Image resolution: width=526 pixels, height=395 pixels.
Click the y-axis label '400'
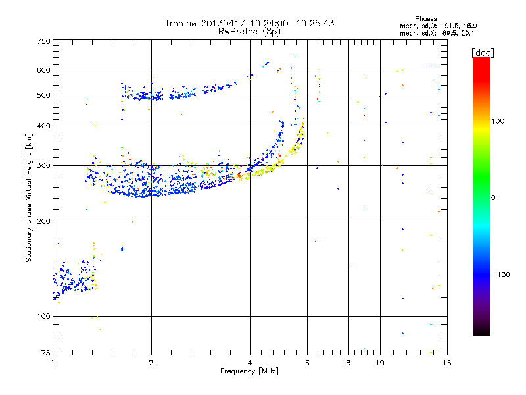click(43, 126)
